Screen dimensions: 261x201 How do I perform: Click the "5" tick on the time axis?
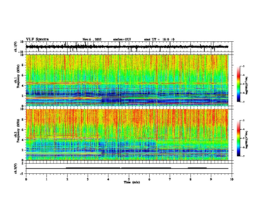129,179
